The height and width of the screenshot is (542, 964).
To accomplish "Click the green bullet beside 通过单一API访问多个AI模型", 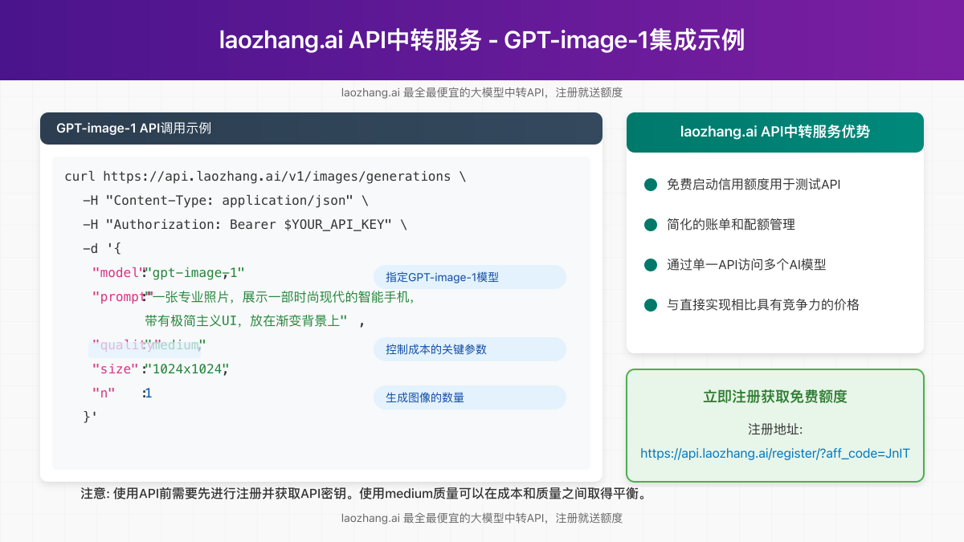I will click(651, 265).
